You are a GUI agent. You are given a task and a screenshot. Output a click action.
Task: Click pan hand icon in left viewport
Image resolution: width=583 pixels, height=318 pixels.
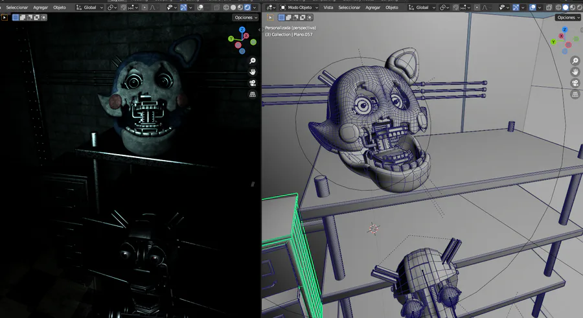tap(253, 72)
